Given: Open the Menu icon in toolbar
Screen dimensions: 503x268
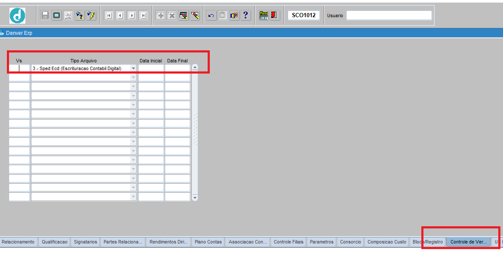Looking at the screenshot, I should (x=264, y=15).
